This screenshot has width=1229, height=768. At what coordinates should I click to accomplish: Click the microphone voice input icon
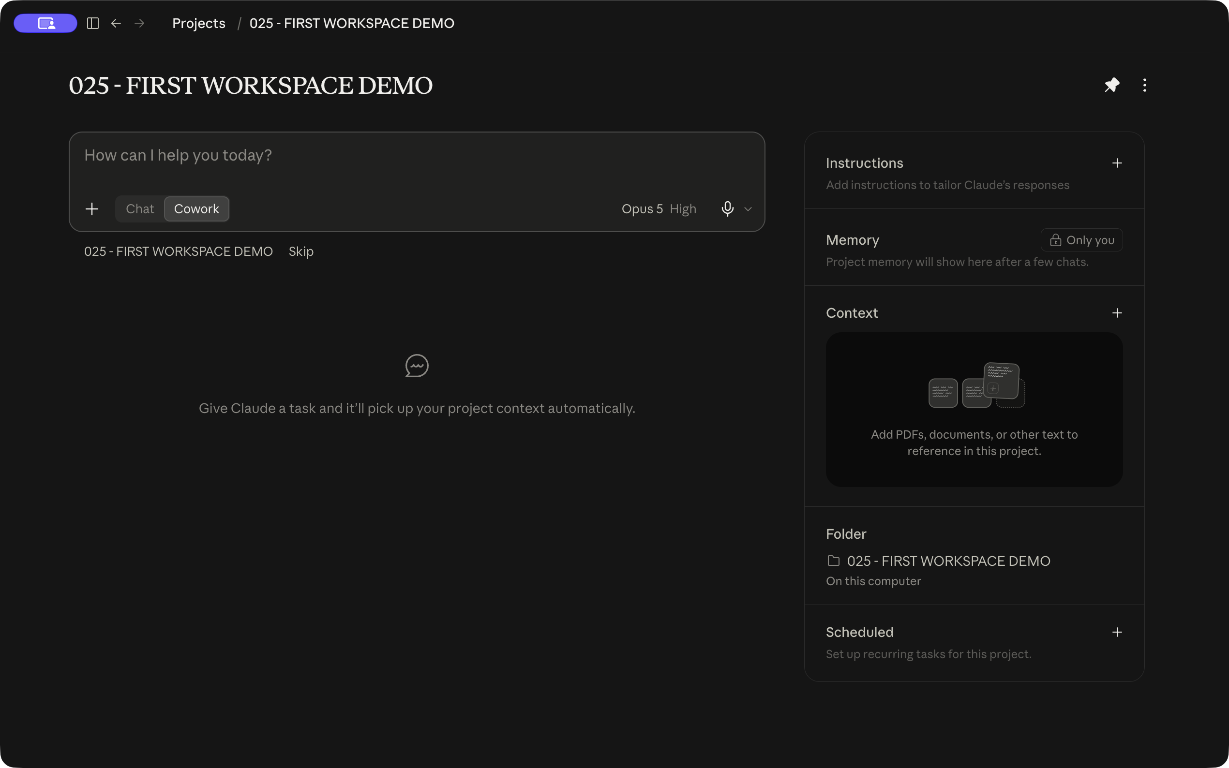pyautogui.click(x=728, y=209)
